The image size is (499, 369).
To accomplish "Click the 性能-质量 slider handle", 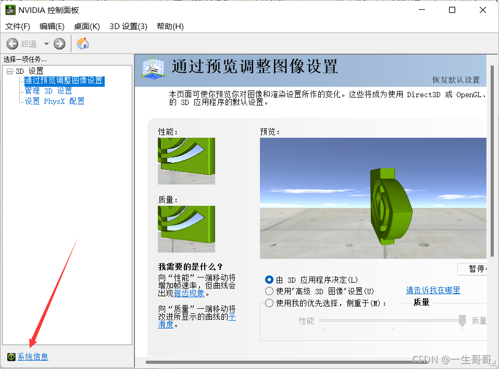I will [462, 321].
